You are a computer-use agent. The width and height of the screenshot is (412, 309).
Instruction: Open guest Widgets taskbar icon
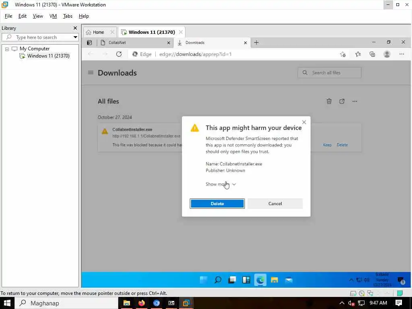point(246,280)
